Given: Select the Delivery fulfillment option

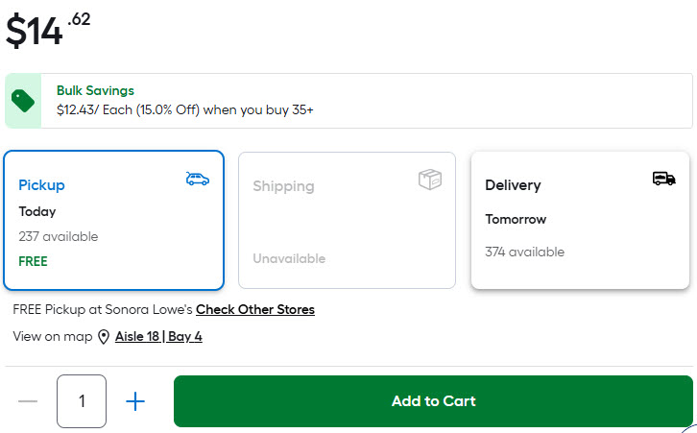Looking at the screenshot, I should coord(580,220).
